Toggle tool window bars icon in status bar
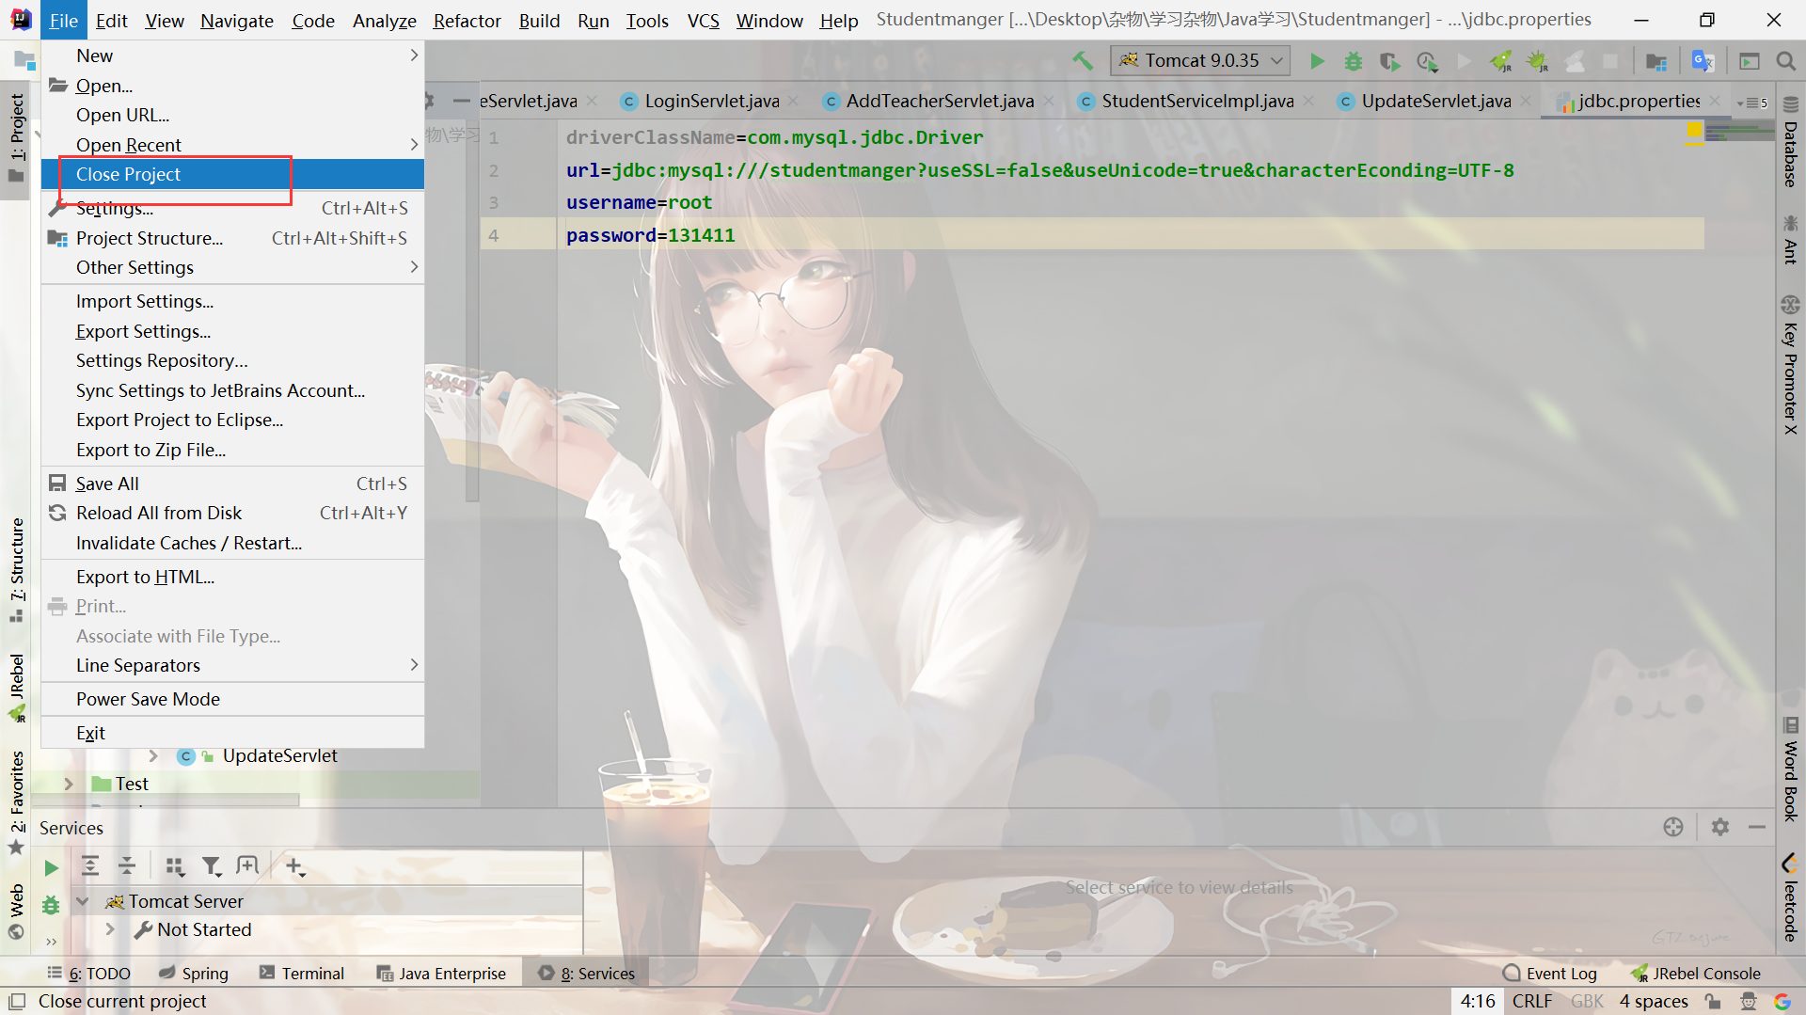The height and width of the screenshot is (1015, 1806). tap(17, 1001)
